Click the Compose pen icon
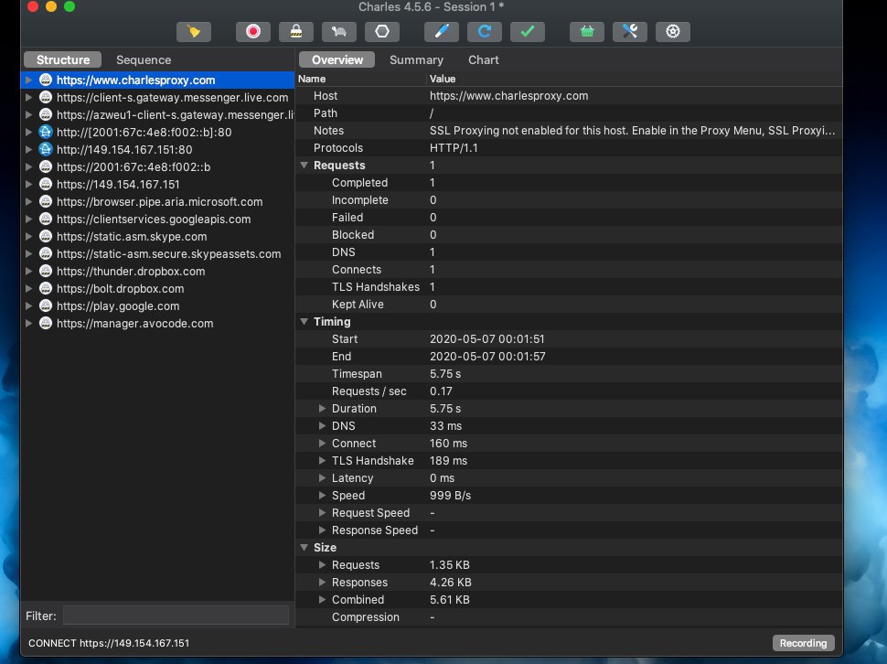This screenshot has width=887, height=664. click(442, 32)
